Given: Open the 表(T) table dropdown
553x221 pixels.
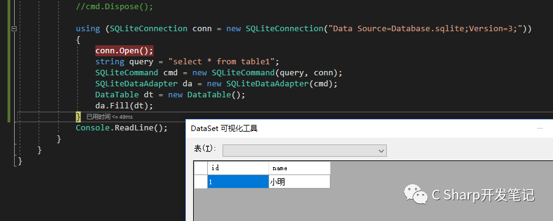Looking at the screenshot, I should point(304,150).
